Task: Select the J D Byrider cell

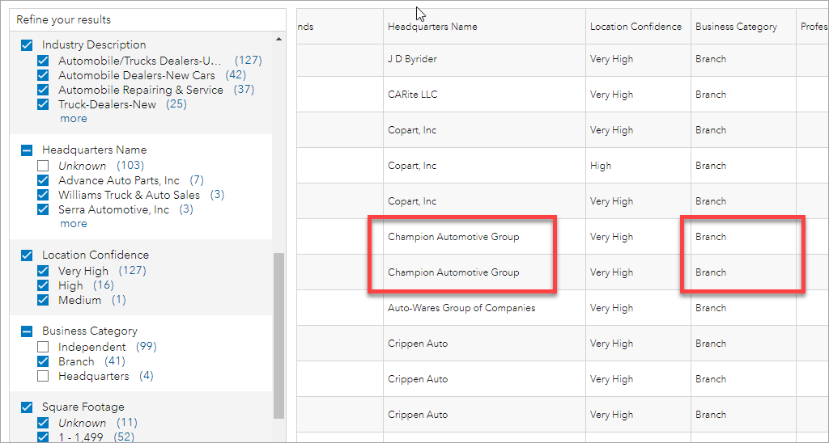Action: pyautogui.click(x=484, y=59)
